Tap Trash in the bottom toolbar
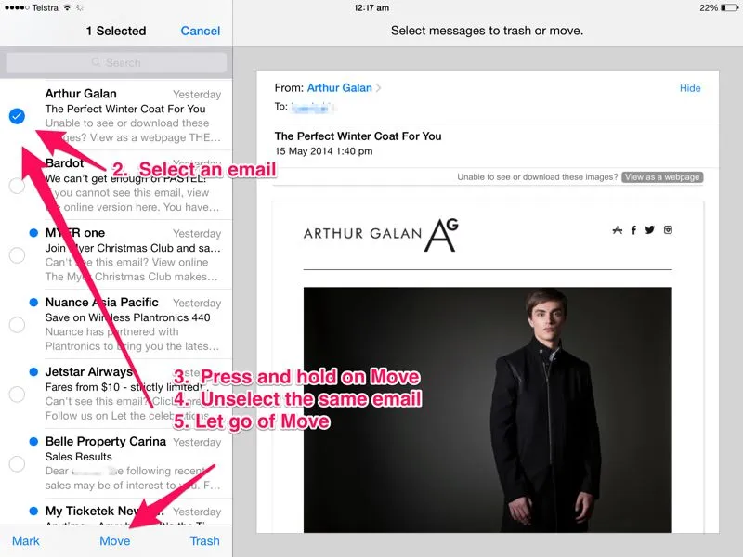Screen dimensions: 743x557 coord(204,540)
